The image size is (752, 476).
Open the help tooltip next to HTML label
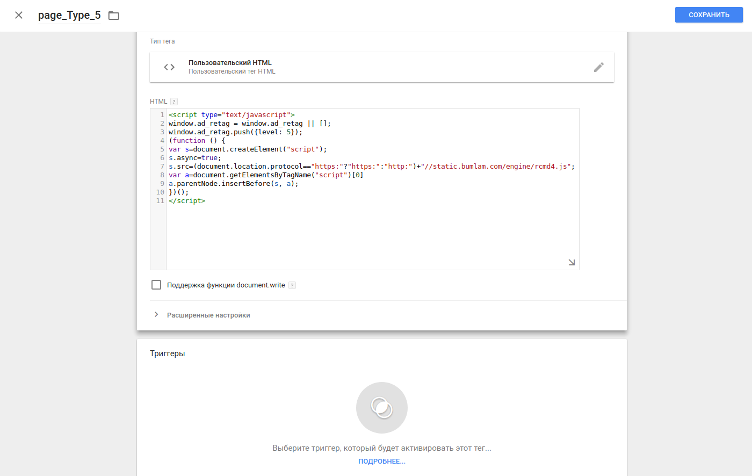[174, 102]
